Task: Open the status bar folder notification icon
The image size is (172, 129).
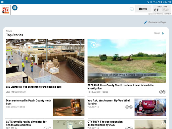Action: click(2, 2)
